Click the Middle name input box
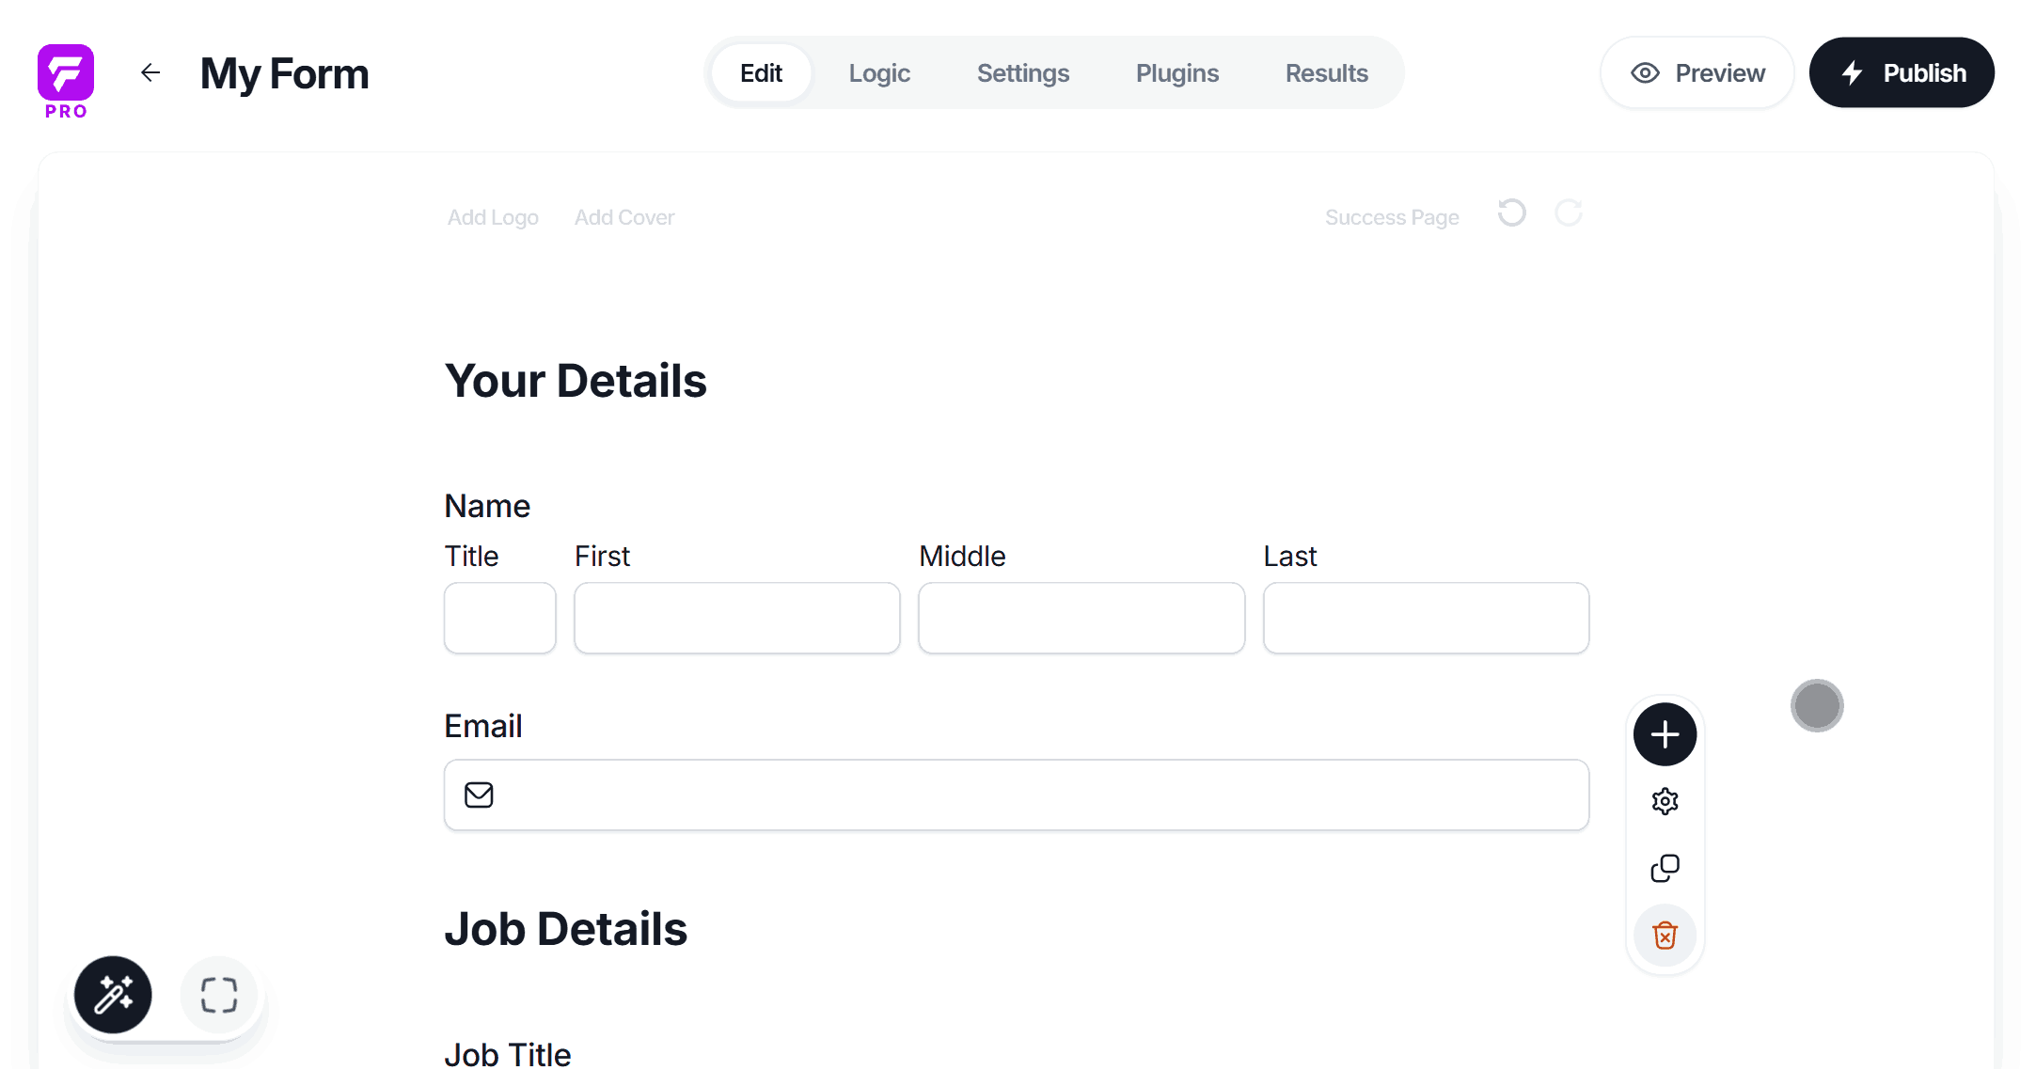 point(1081,618)
